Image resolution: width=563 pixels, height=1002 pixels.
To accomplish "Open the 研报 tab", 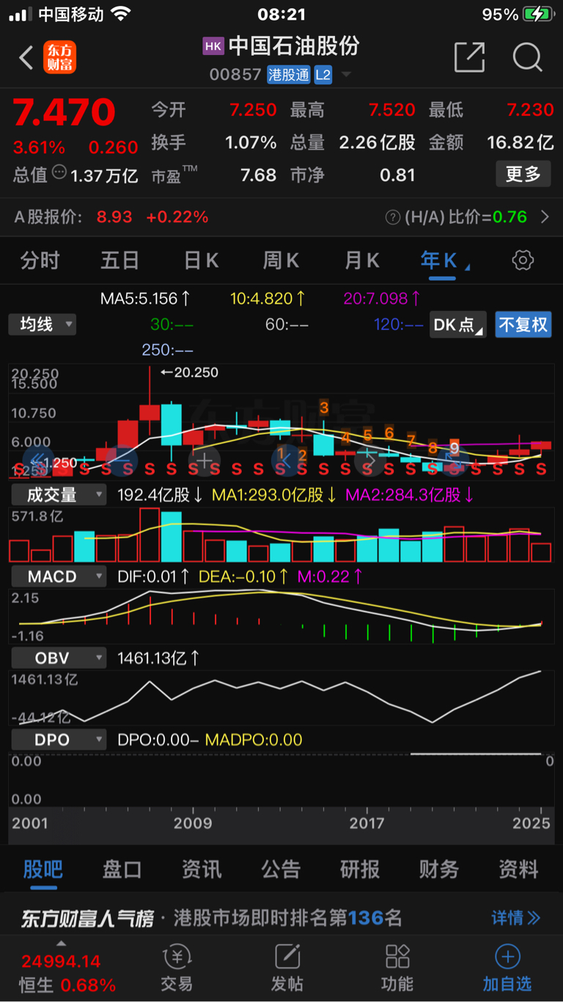I will (x=360, y=869).
